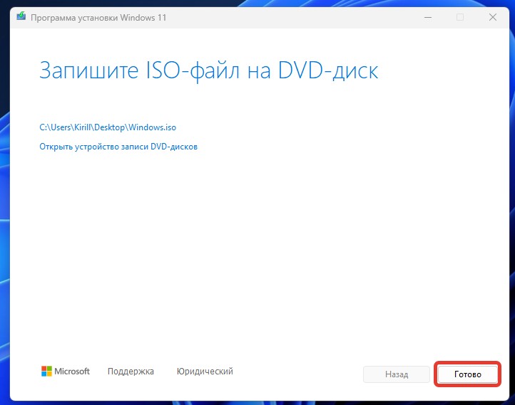
Task: Minimize the Windows 11 setup window
Action: coord(428,17)
